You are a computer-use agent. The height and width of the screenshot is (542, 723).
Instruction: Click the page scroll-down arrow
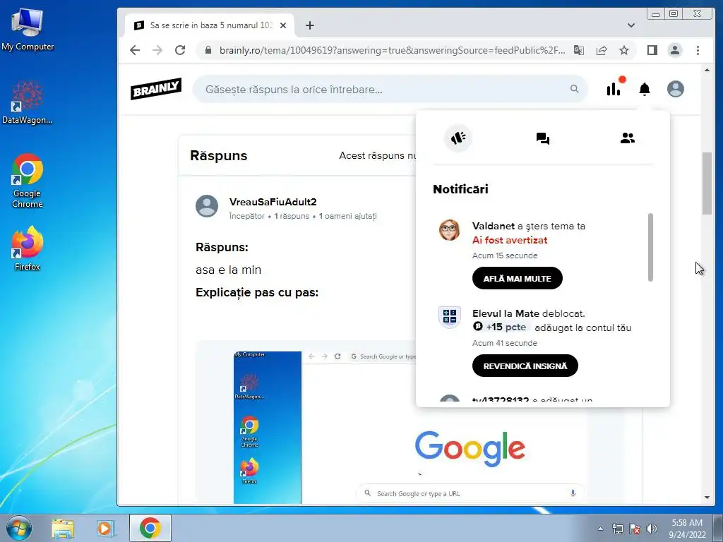tap(707, 498)
